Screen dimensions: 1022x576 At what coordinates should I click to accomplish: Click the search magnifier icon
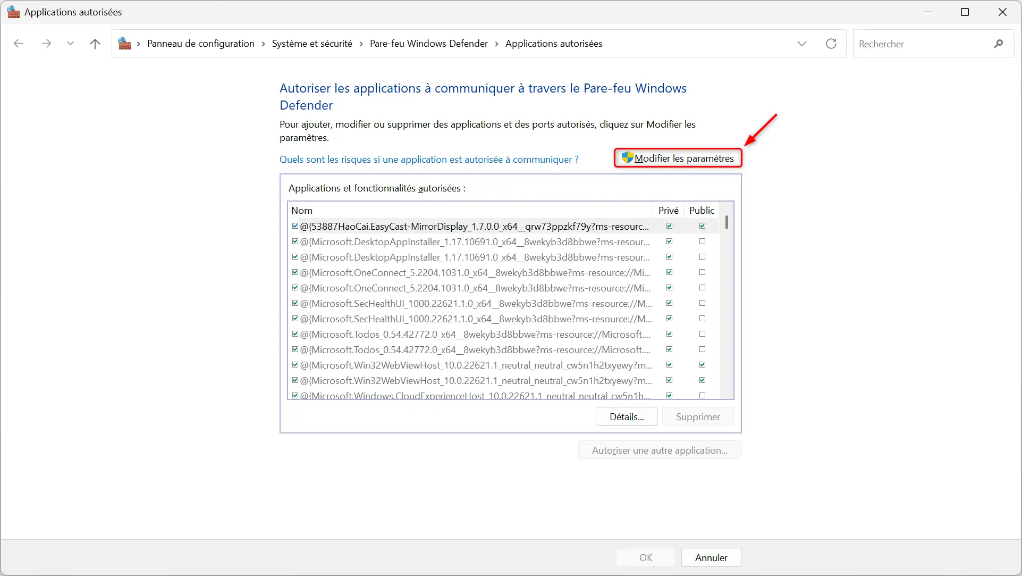pyautogui.click(x=999, y=44)
